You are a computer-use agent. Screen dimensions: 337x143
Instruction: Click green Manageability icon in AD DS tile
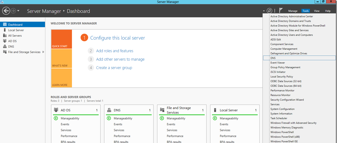point(56,118)
